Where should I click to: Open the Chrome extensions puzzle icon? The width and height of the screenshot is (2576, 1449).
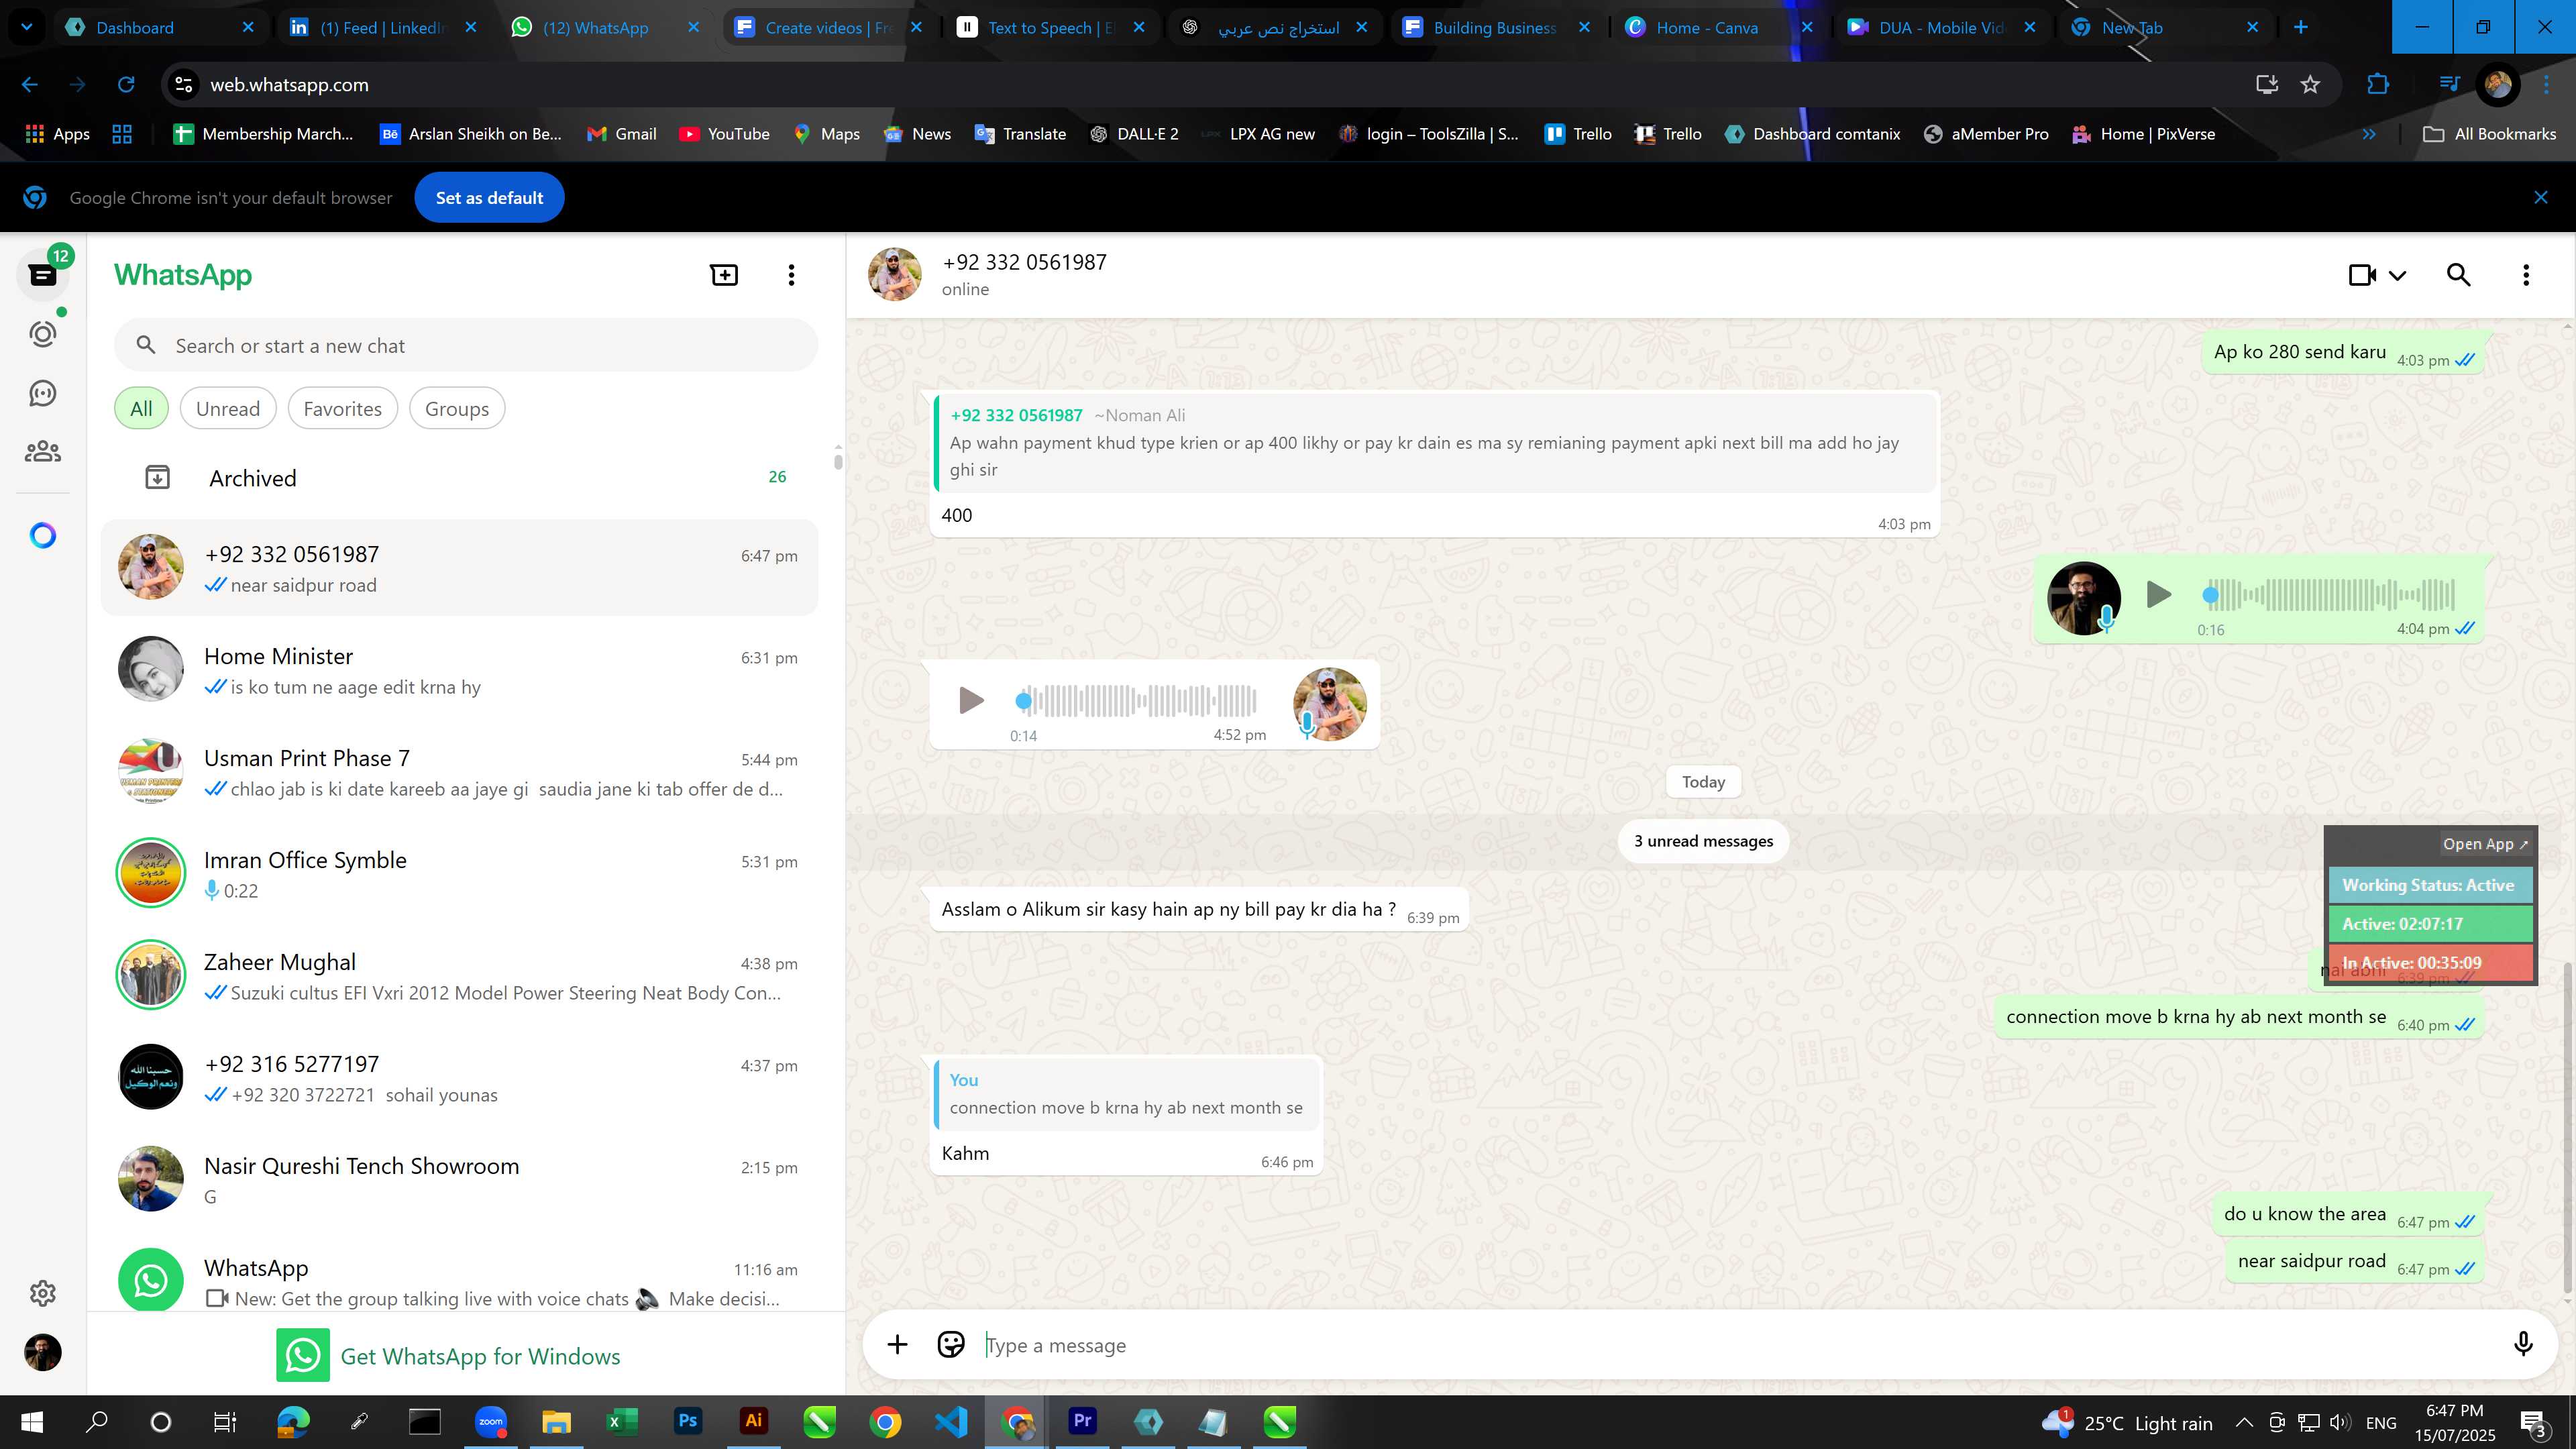tap(2378, 85)
